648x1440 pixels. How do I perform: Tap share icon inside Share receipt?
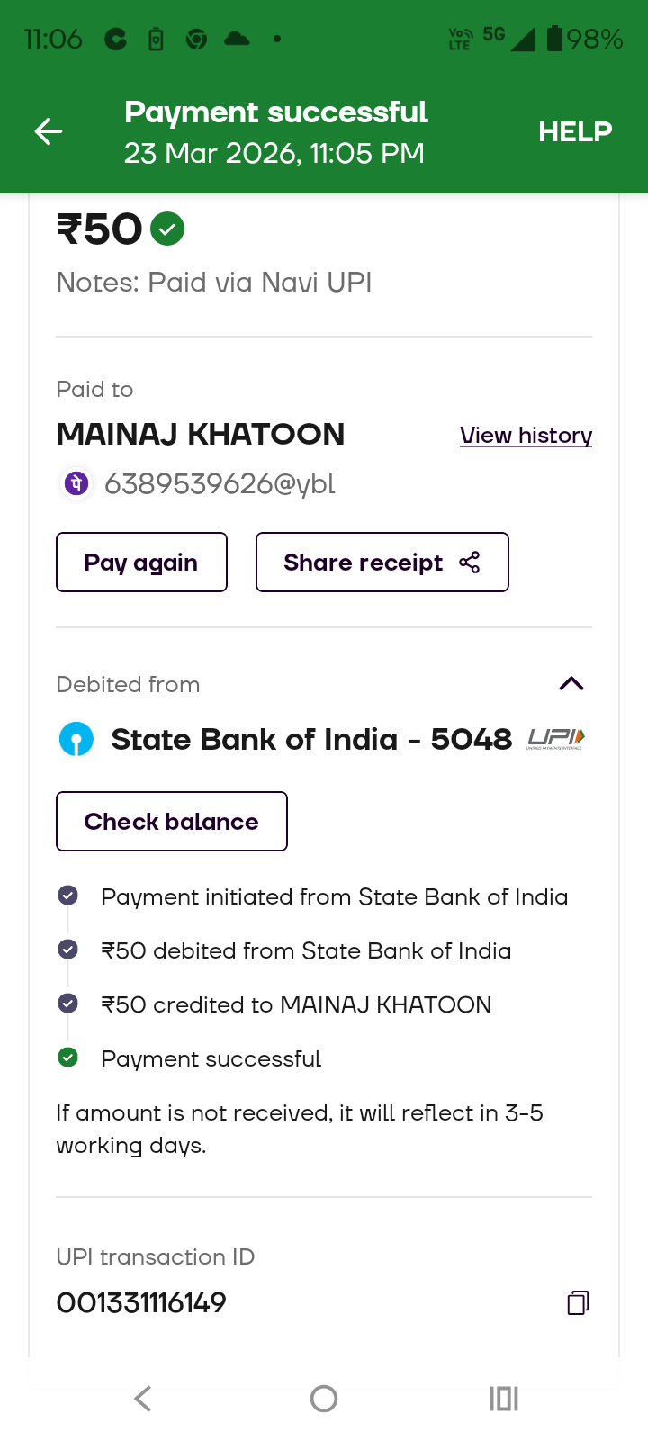click(470, 562)
